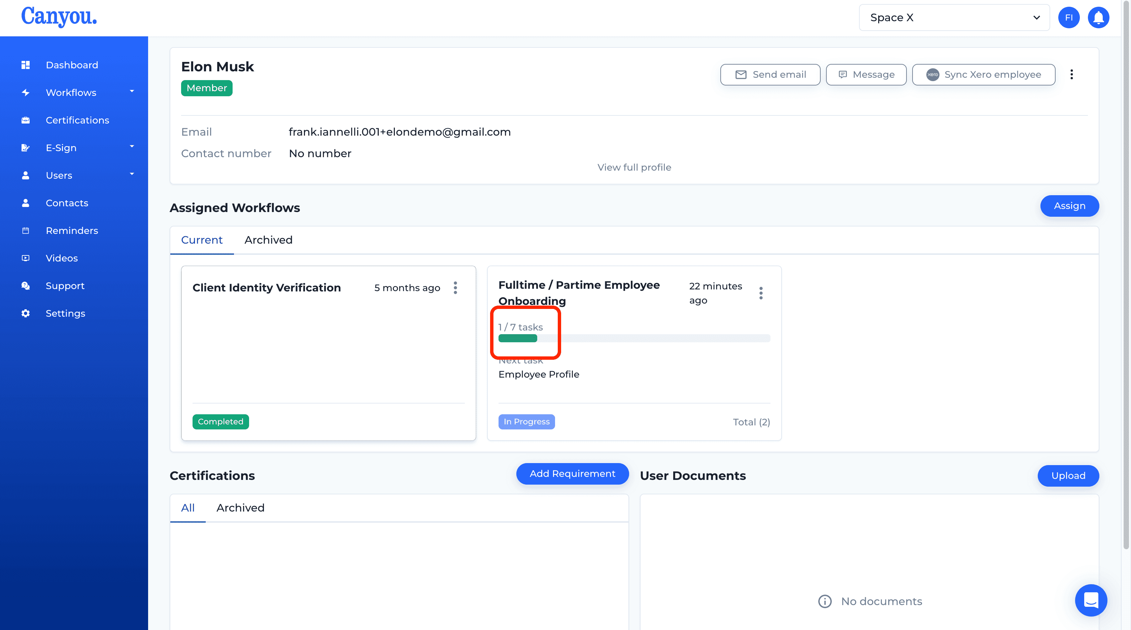
Task: Click the 22 minutes ago timestamp
Action: pos(715,293)
